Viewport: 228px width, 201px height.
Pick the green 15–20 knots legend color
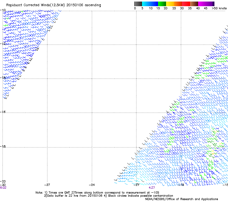[x=162, y=4]
